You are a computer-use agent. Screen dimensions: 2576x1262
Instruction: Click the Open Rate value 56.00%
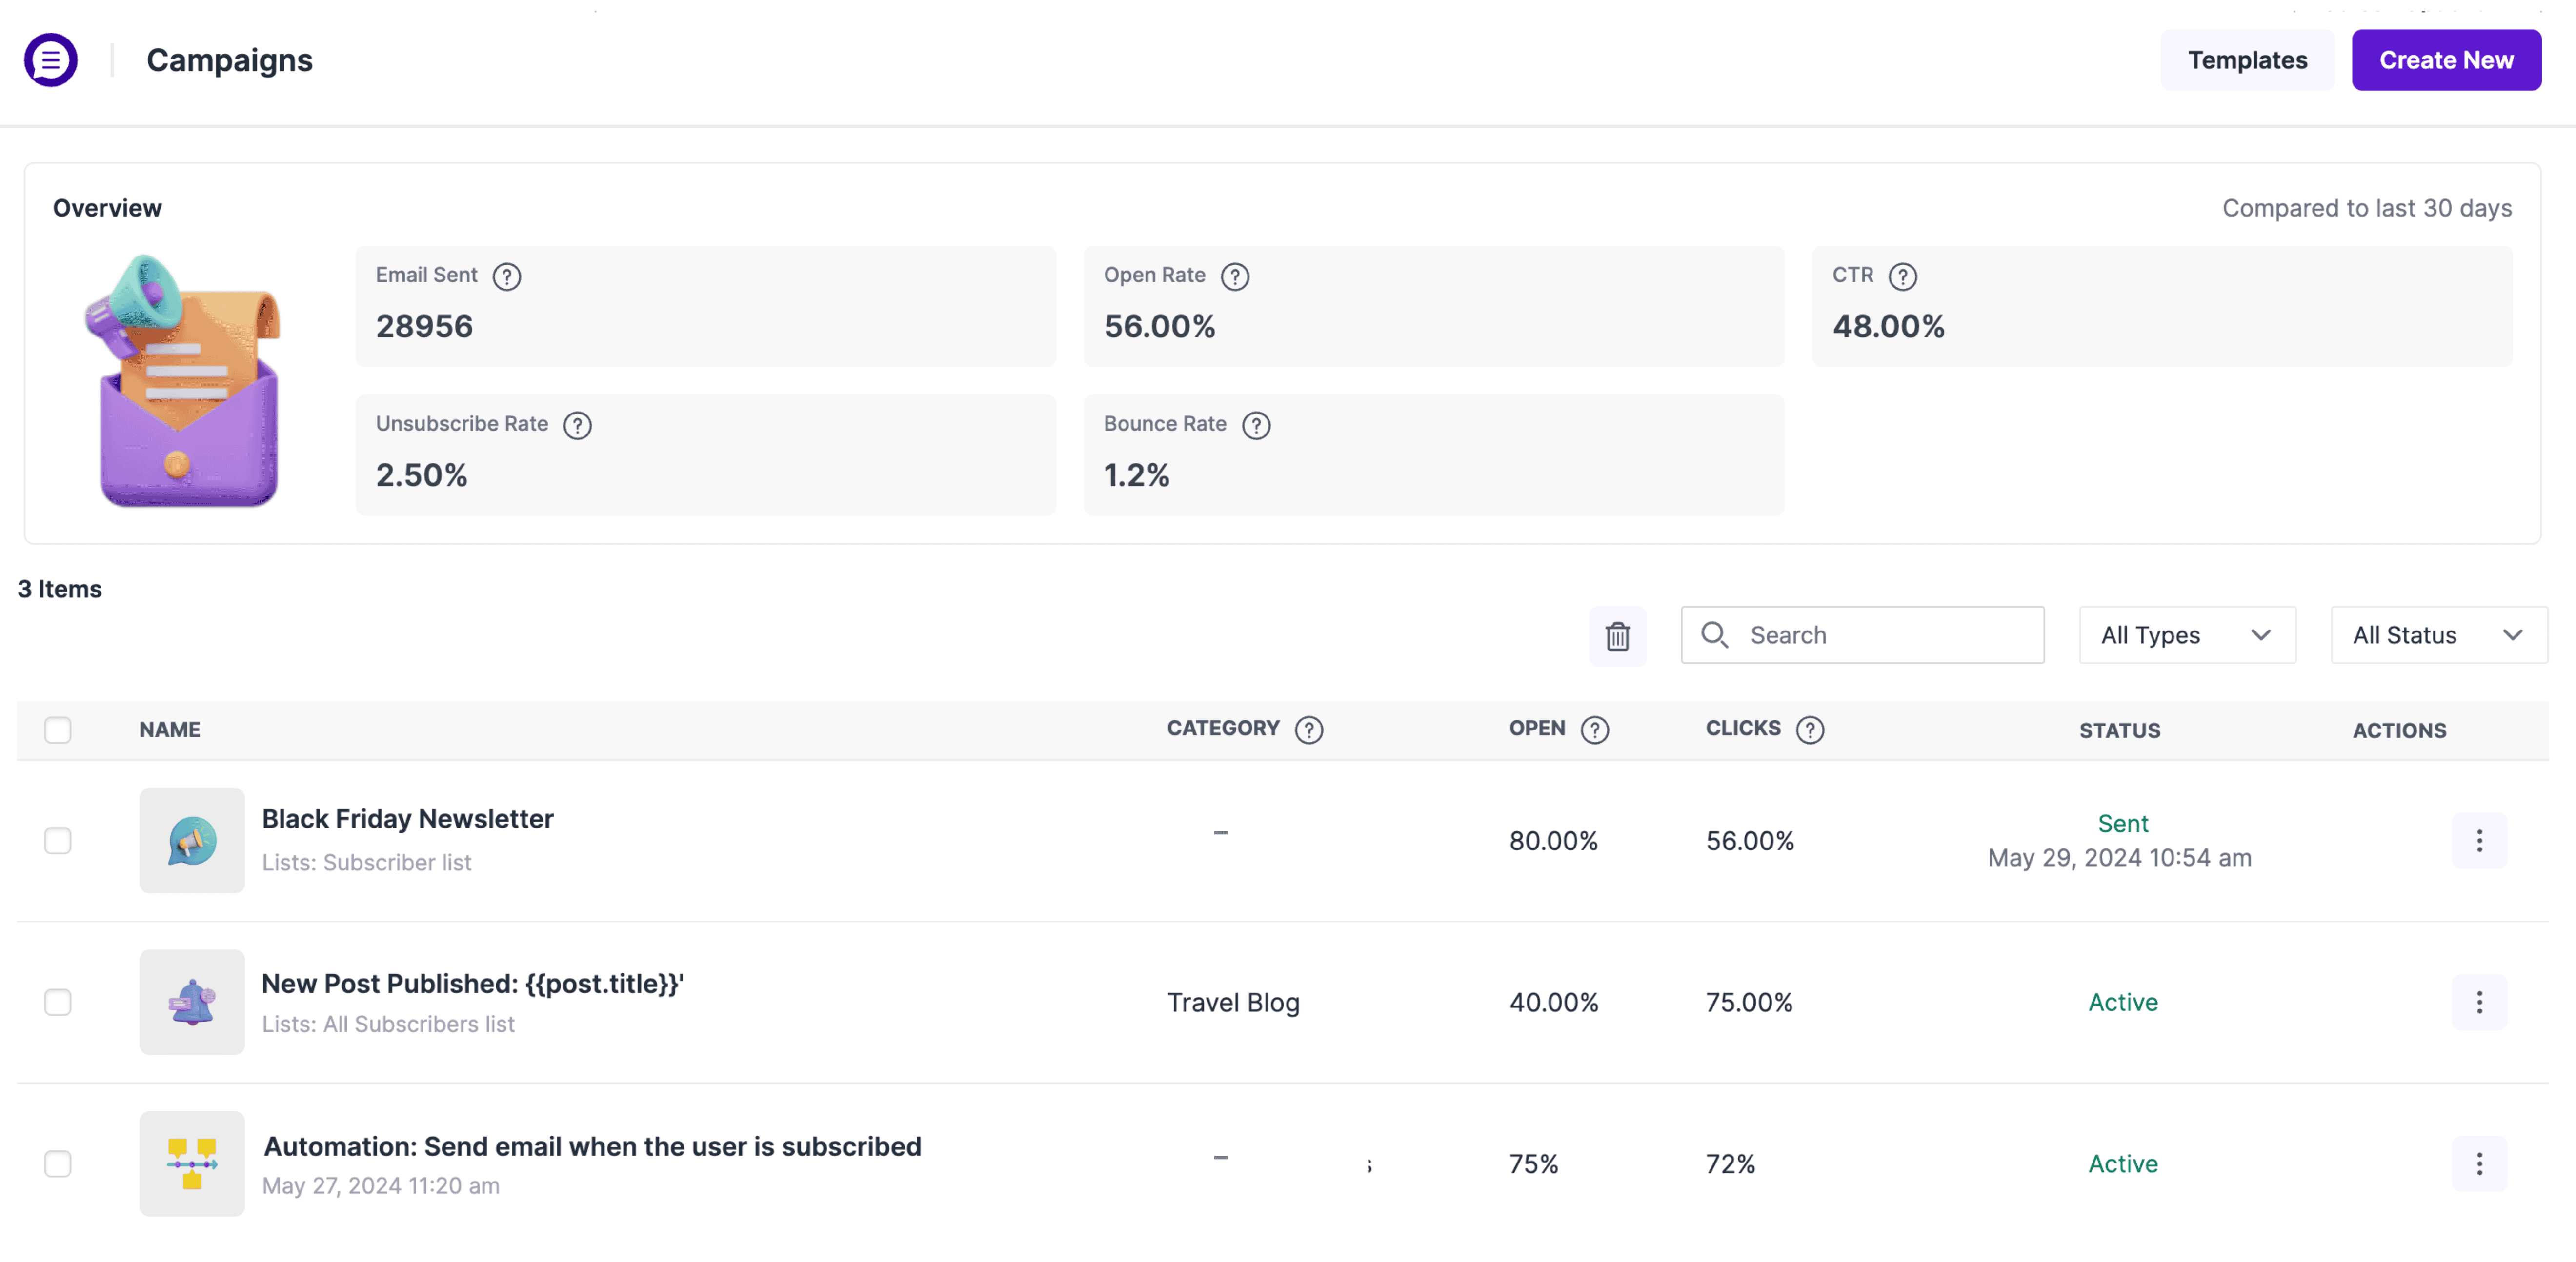point(1159,327)
